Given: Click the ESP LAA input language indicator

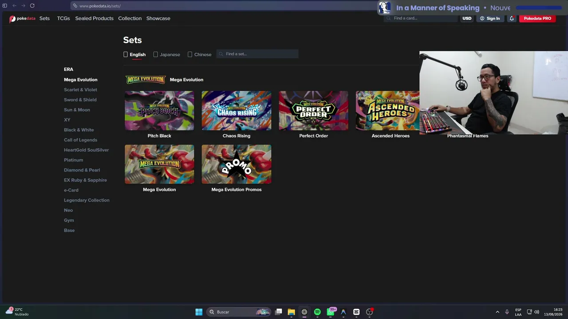Looking at the screenshot, I should (x=518, y=312).
